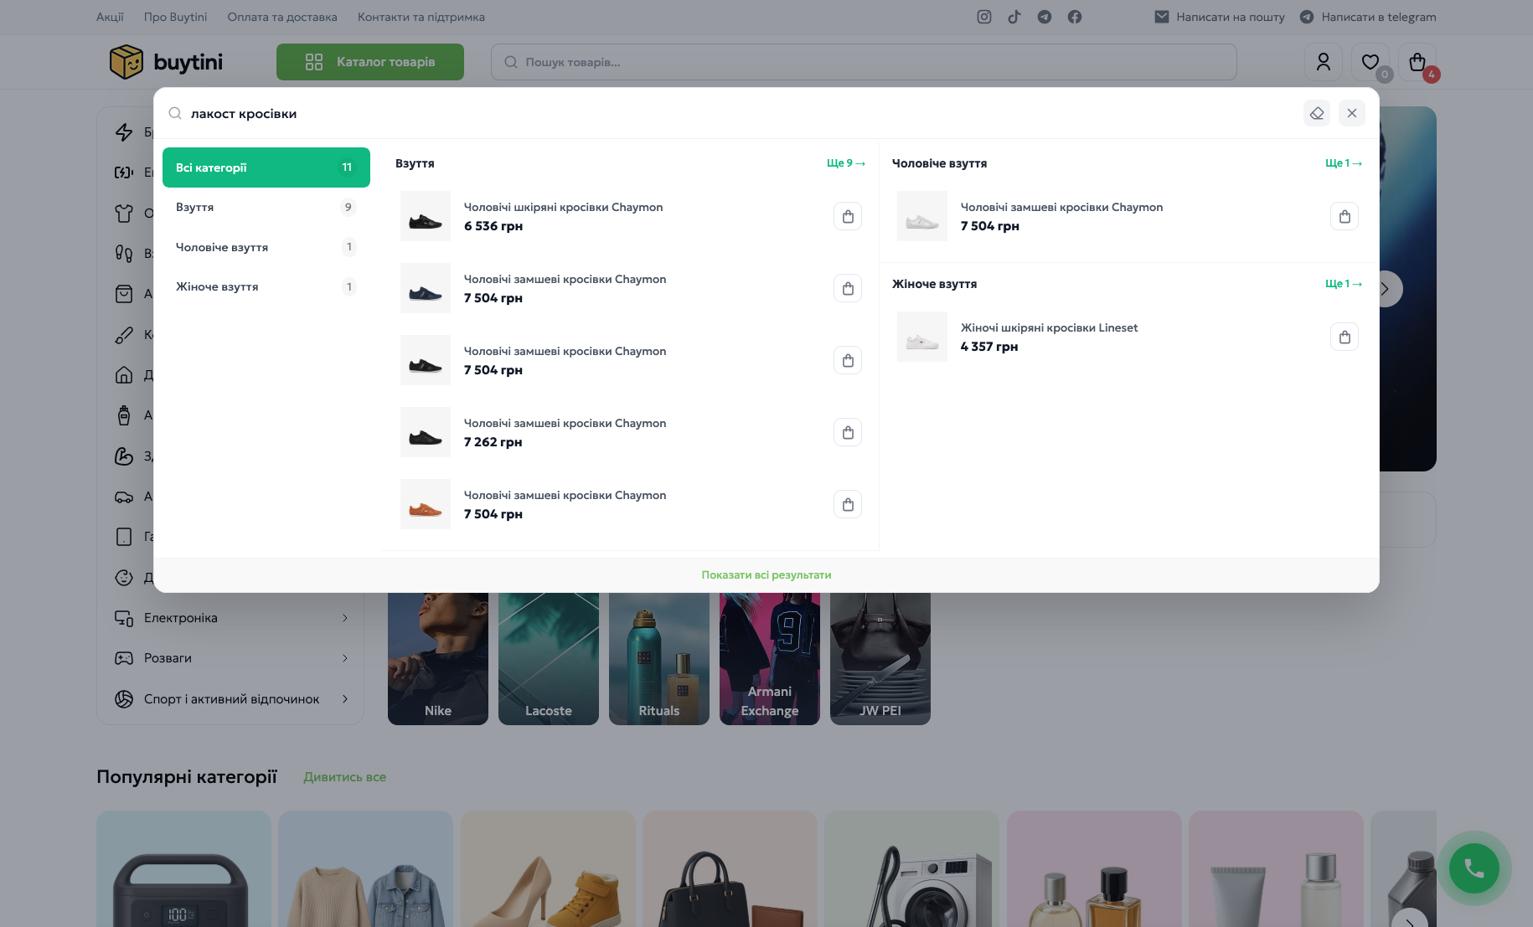Add 6 536 грн leather Chaymon to cart

point(848,216)
